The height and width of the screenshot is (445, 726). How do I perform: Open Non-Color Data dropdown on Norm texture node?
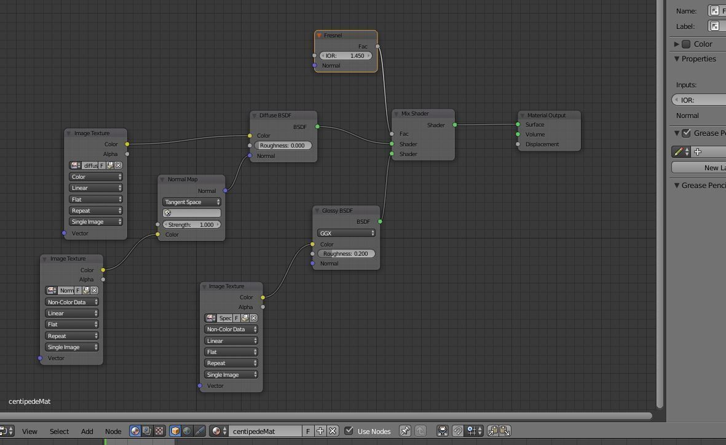pyautogui.click(x=72, y=302)
